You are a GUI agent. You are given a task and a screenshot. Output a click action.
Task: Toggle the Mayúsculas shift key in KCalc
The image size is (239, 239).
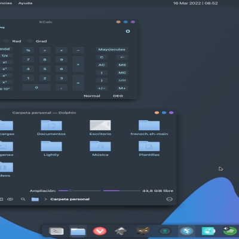tap(112, 50)
